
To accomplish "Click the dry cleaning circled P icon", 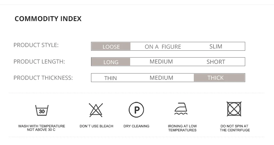I will tap(136, 110).
